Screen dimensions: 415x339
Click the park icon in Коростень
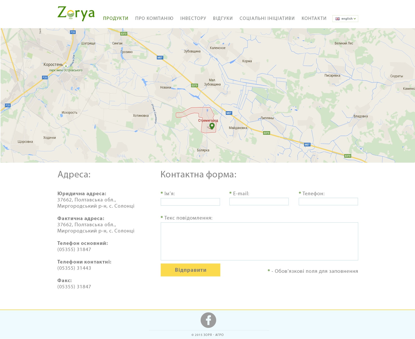[x=66, y=66]
